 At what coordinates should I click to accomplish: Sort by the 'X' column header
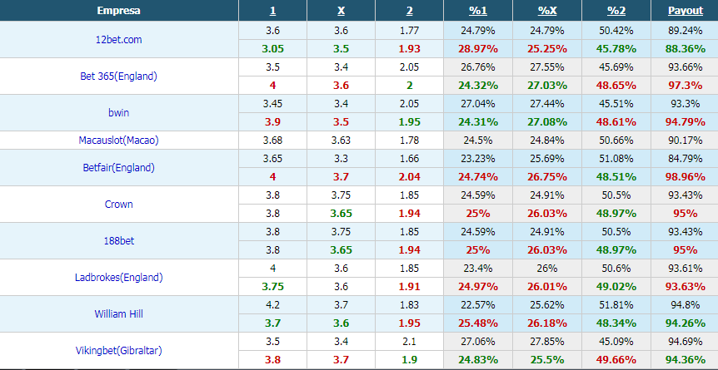(x=342, y=11)
